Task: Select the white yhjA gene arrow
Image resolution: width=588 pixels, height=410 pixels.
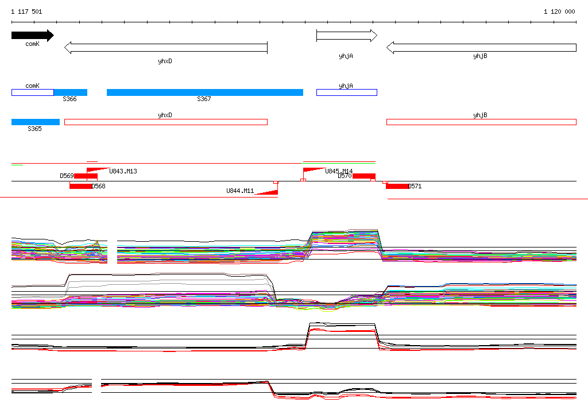Action: [347, 36]
